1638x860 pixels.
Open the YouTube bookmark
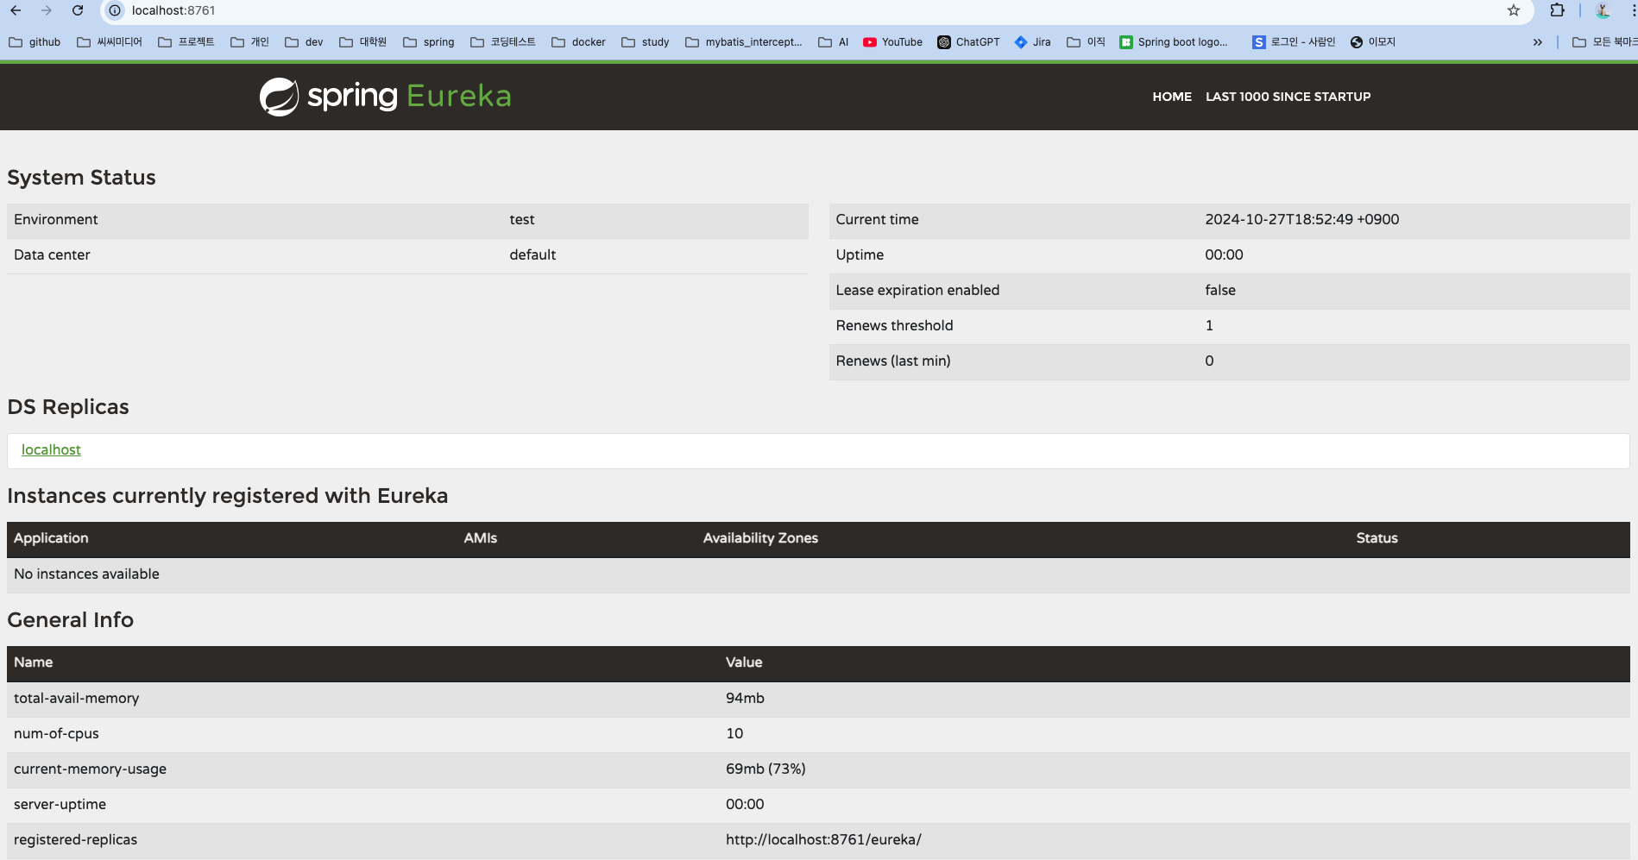coord(892,41)
